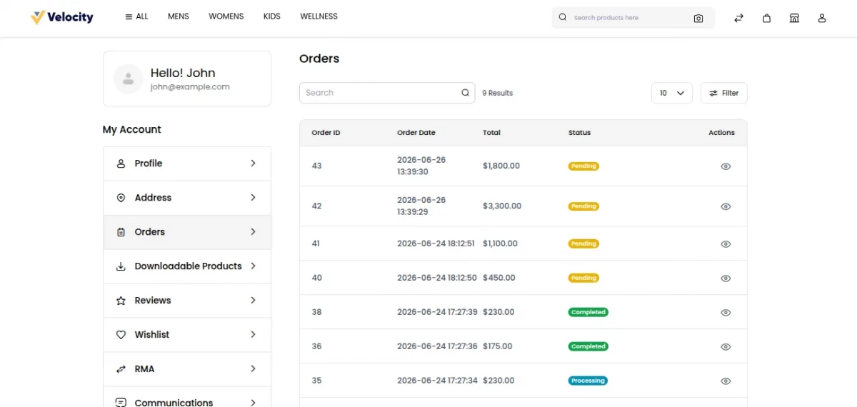857x407 pixels.
Task: Click the Velocity logo
Action: 62,17
